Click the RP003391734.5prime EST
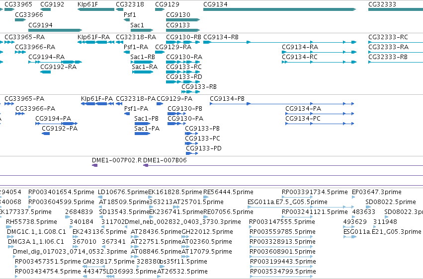The height and width of the screenshot is (279, 423). coord(297,197)
